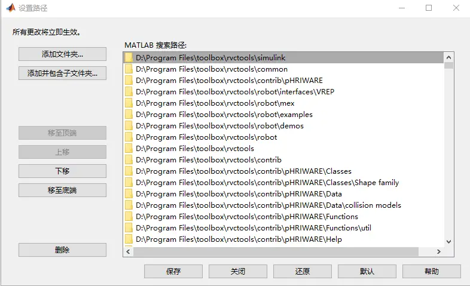The image size is (470, 286).
Task: Select path ending in rvctools\contrib
Action: tap(283, 160)
